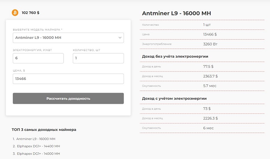The height and width of the screenshot is (159, 270).
Task: Click the ЦЕНА, $ field label
Action: tap(19, 70)
